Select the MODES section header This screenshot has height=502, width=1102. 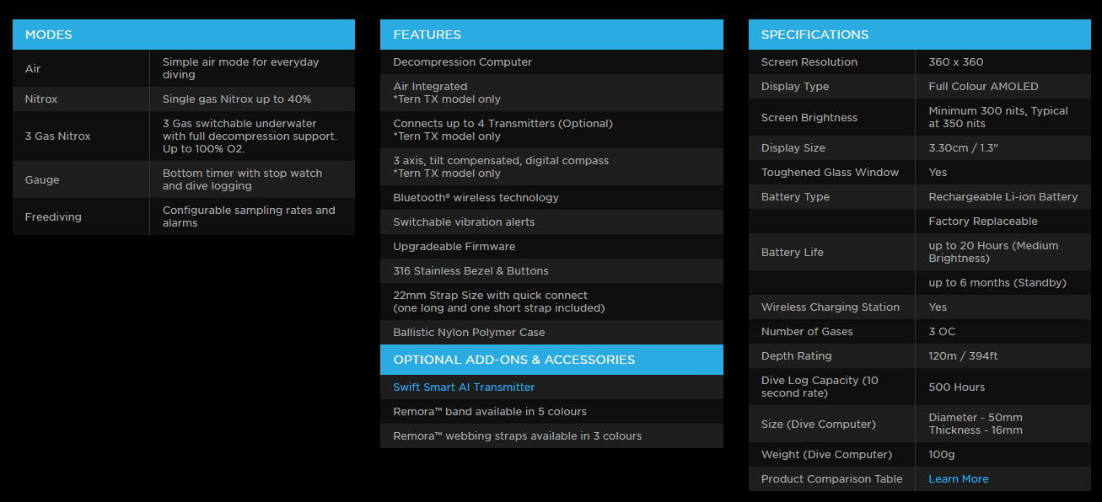tap(49, 35)
